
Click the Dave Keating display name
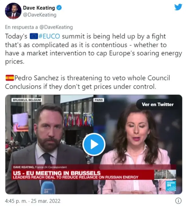pos(39,8)
